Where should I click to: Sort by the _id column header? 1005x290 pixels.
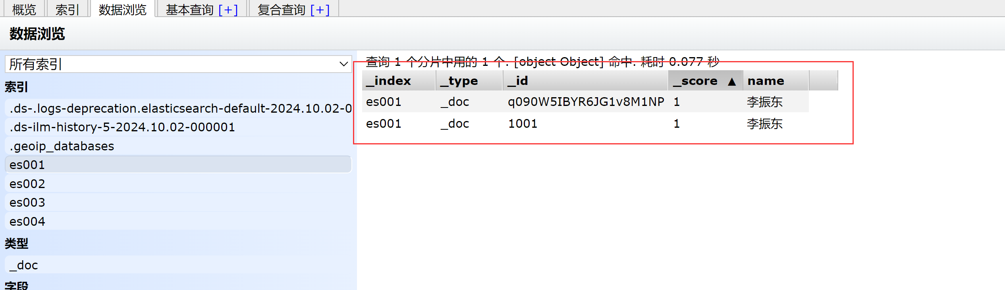click(x=586, y=81)
